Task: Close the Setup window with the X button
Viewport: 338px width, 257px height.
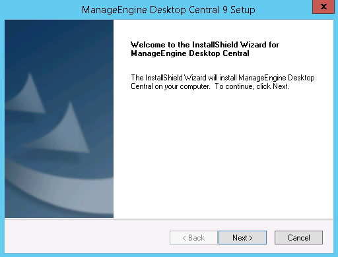Action: tap(323, 7)
